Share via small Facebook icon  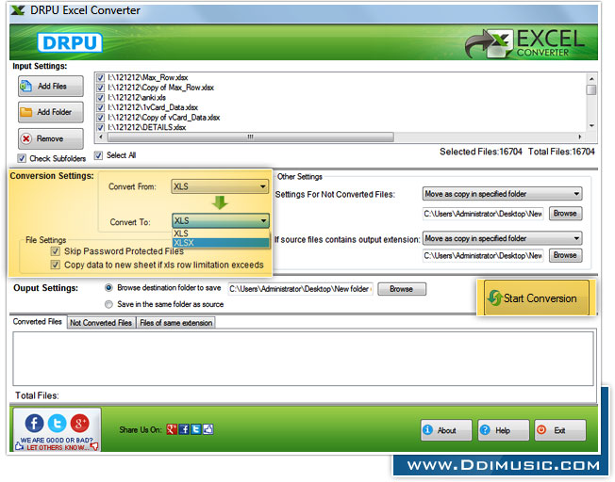(x=184, y=429)
